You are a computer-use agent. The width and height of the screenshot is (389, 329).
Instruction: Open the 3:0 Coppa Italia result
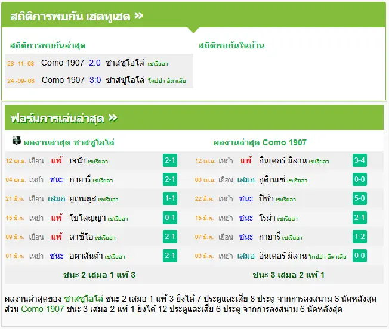(95, 80)
